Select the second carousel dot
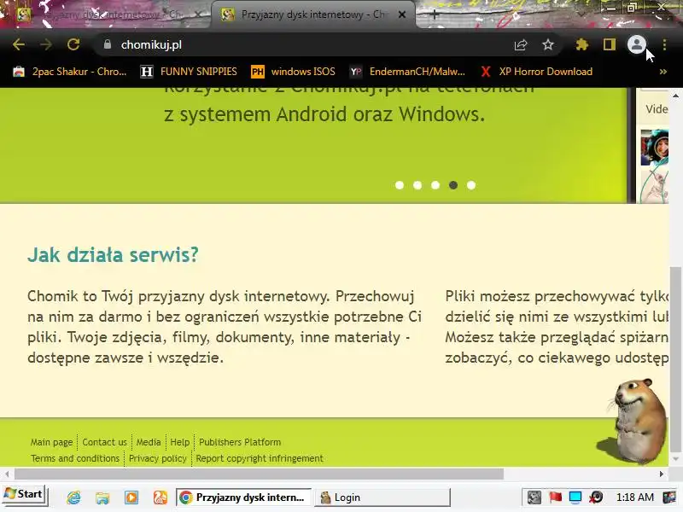This screenshot has height=512, width=683. click(x=417, y=185)
